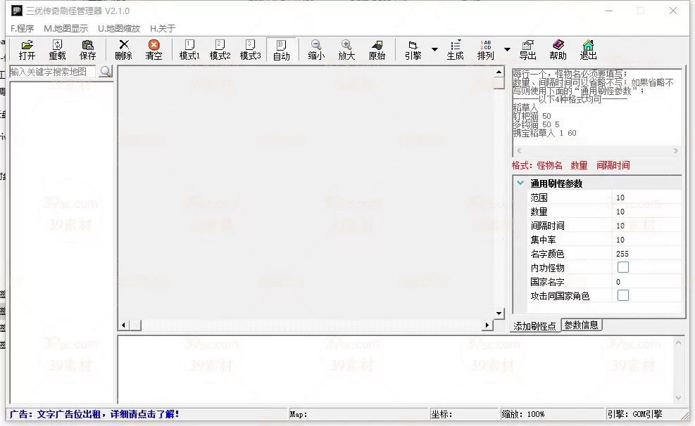Toggle the 自动 (Auto) mode button

tap(281, 49)
